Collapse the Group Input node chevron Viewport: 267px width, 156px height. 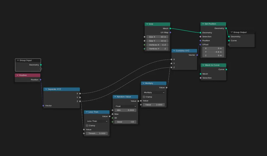(18, 60)
